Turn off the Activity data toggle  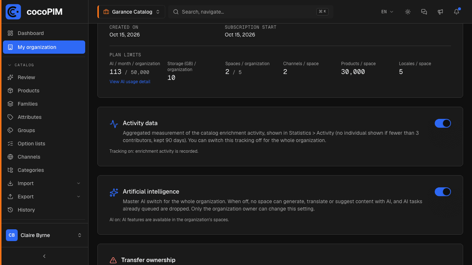(x=443, y=123)
